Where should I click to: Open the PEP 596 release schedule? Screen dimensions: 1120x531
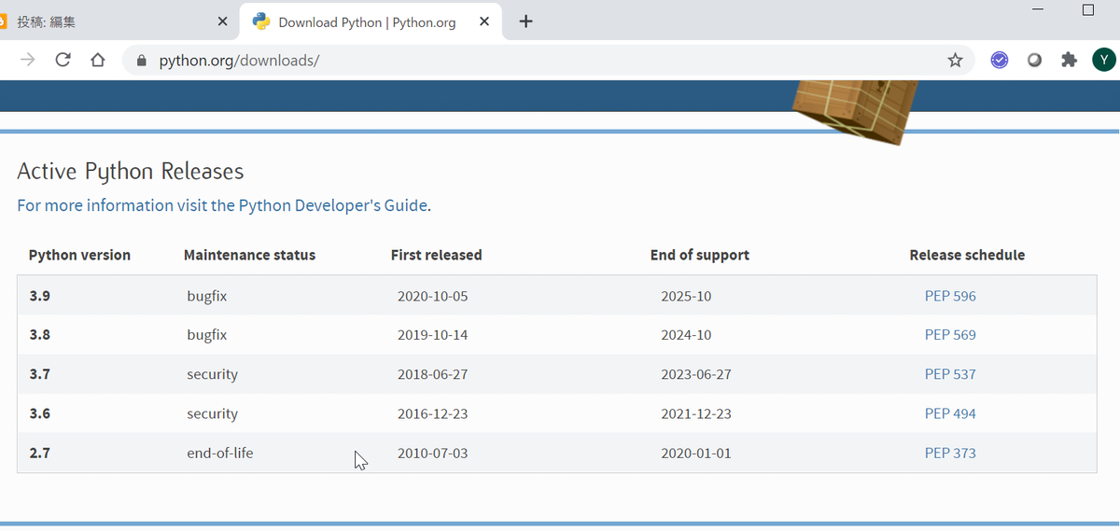(950, 296)
